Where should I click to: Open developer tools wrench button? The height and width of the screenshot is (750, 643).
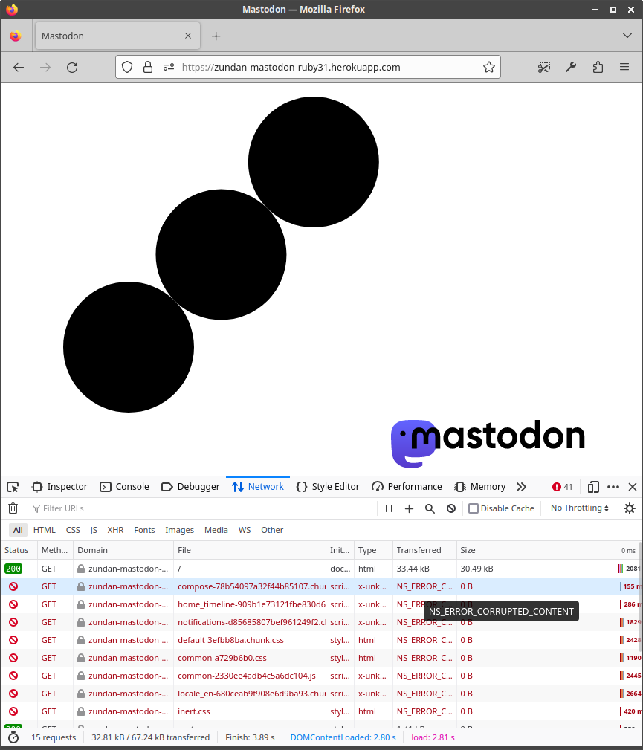coord(571,68)
